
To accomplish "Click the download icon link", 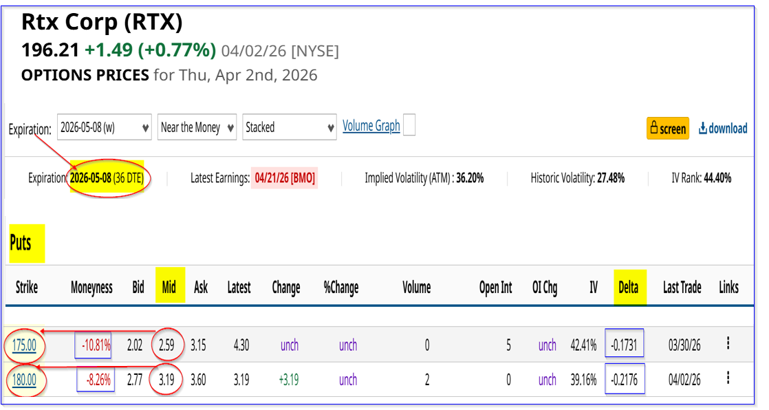I will [723, 129].
